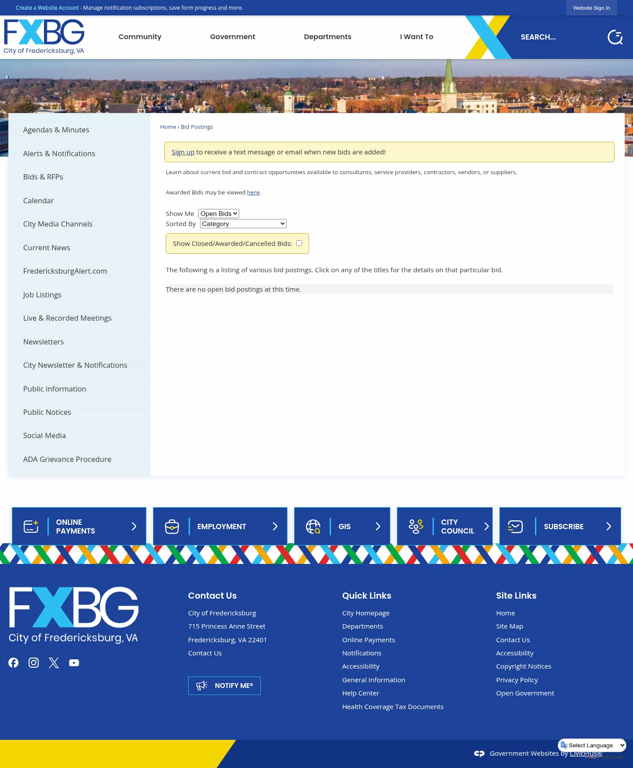Open the YouTube icon in footer

74,662
